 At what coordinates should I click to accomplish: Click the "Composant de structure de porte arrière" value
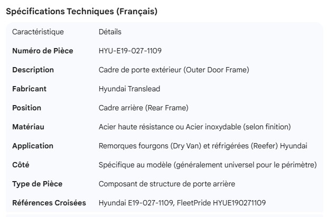click(x=166, y=184)
